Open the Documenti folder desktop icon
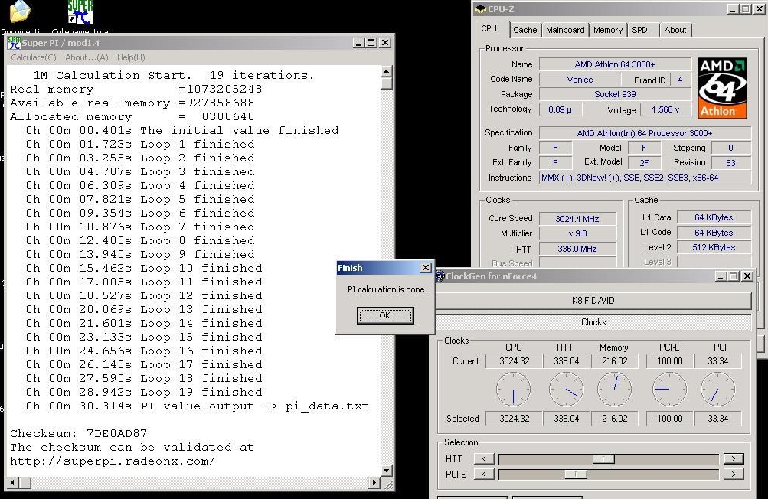Image resolution: width=768 pixels, height=499 pixels. pos(20,11)
